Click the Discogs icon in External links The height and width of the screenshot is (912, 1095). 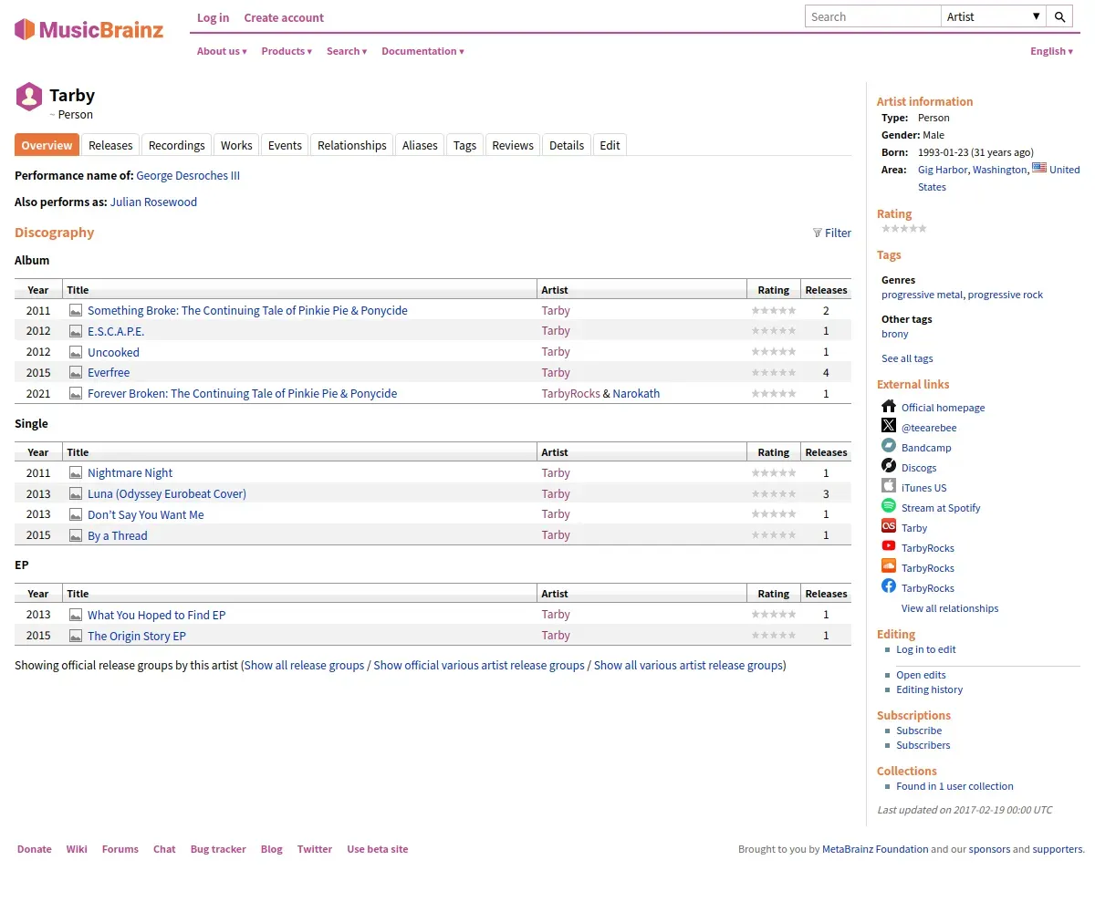tap(889, 466)
